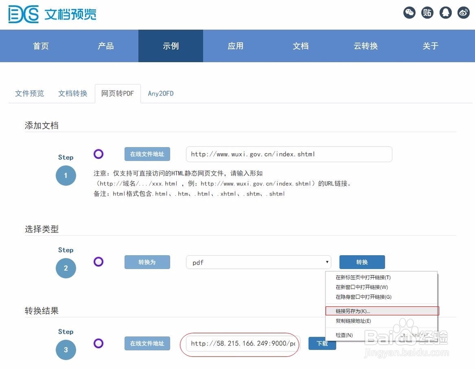
Task: Select the radio button beside Step 3
Action: point(98,343)
